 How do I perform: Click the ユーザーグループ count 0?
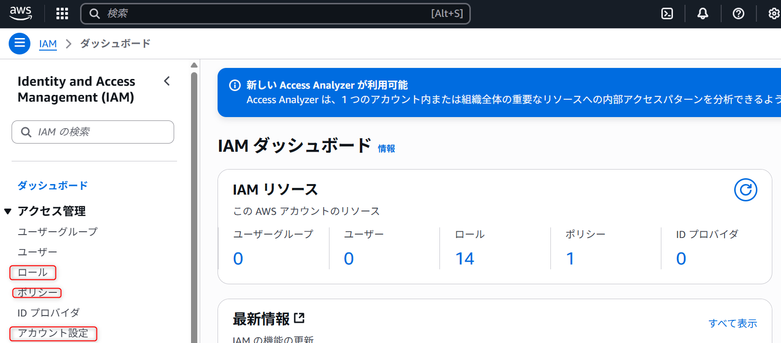tap(238, 259)
